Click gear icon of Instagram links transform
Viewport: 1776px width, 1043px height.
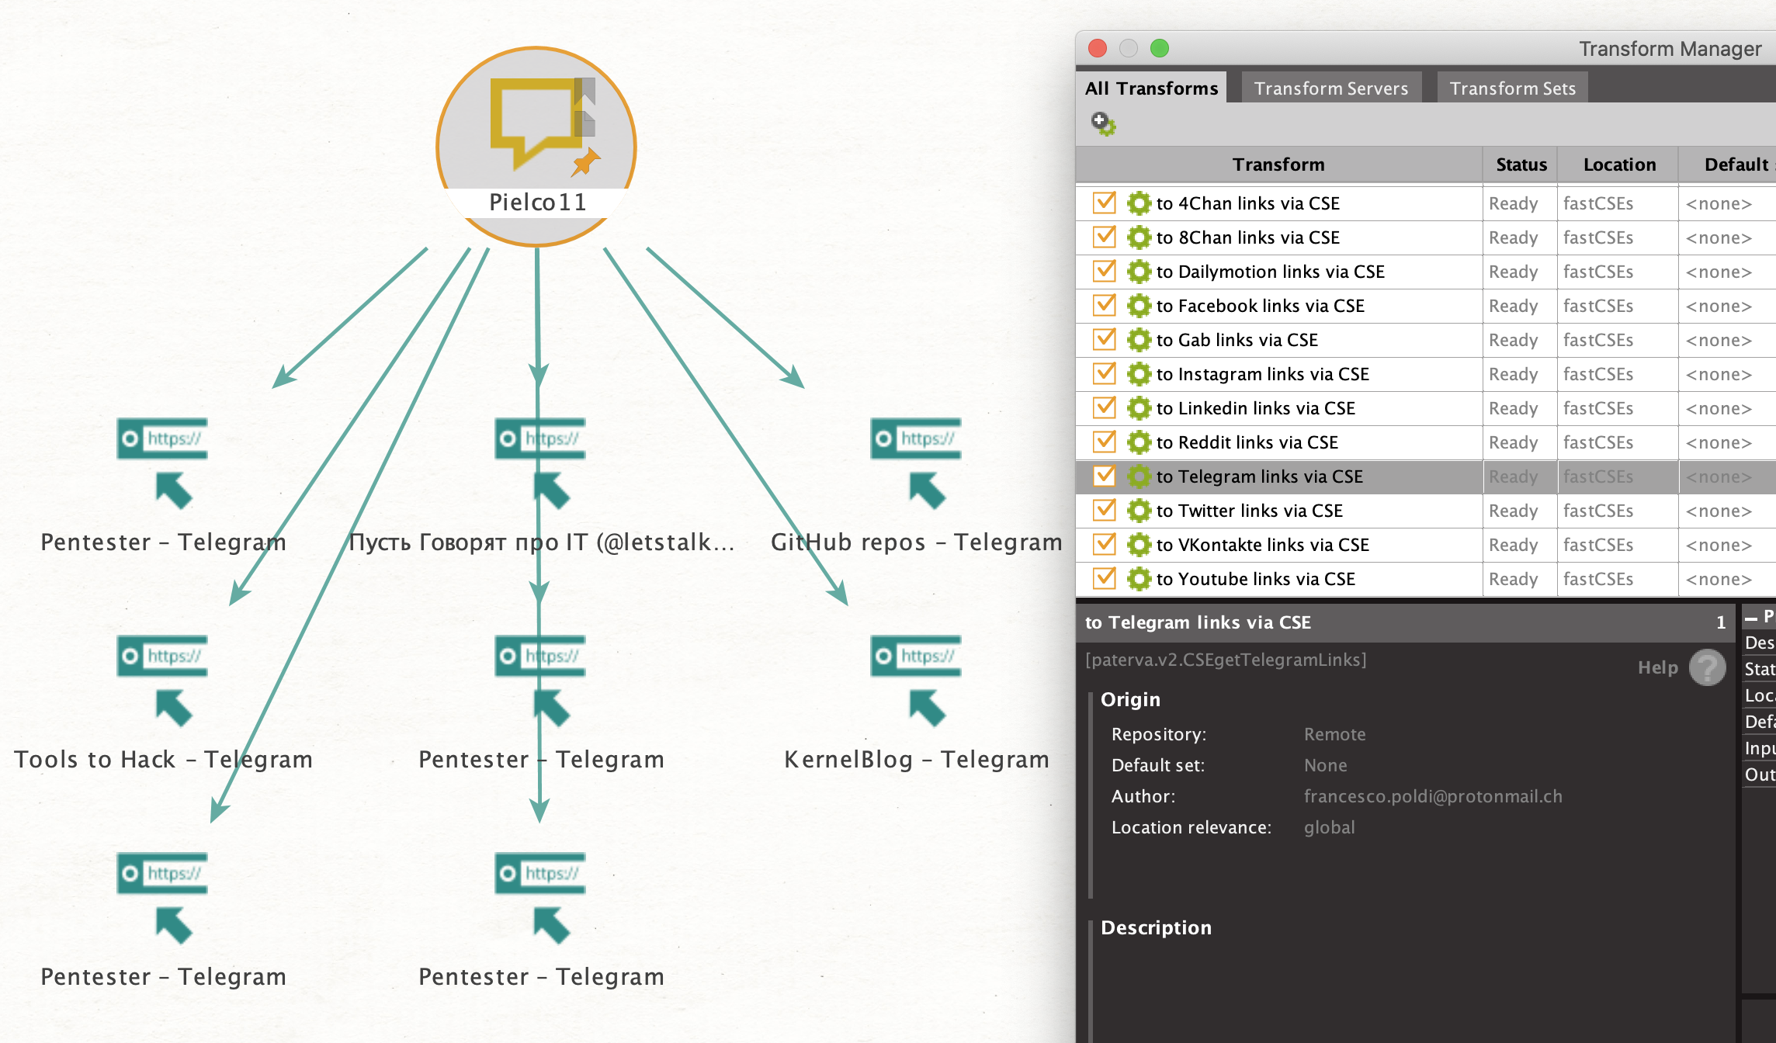[x=1139, y=374]
